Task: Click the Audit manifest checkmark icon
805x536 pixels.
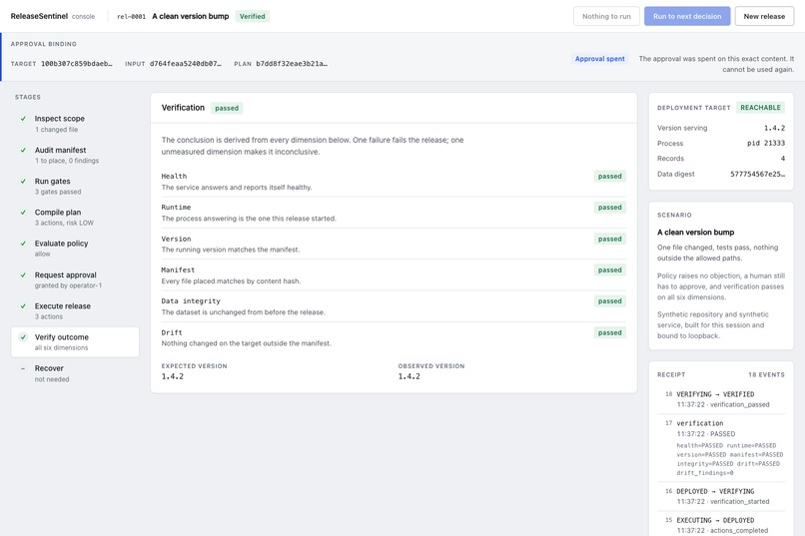Action: (x=23, y=151)
